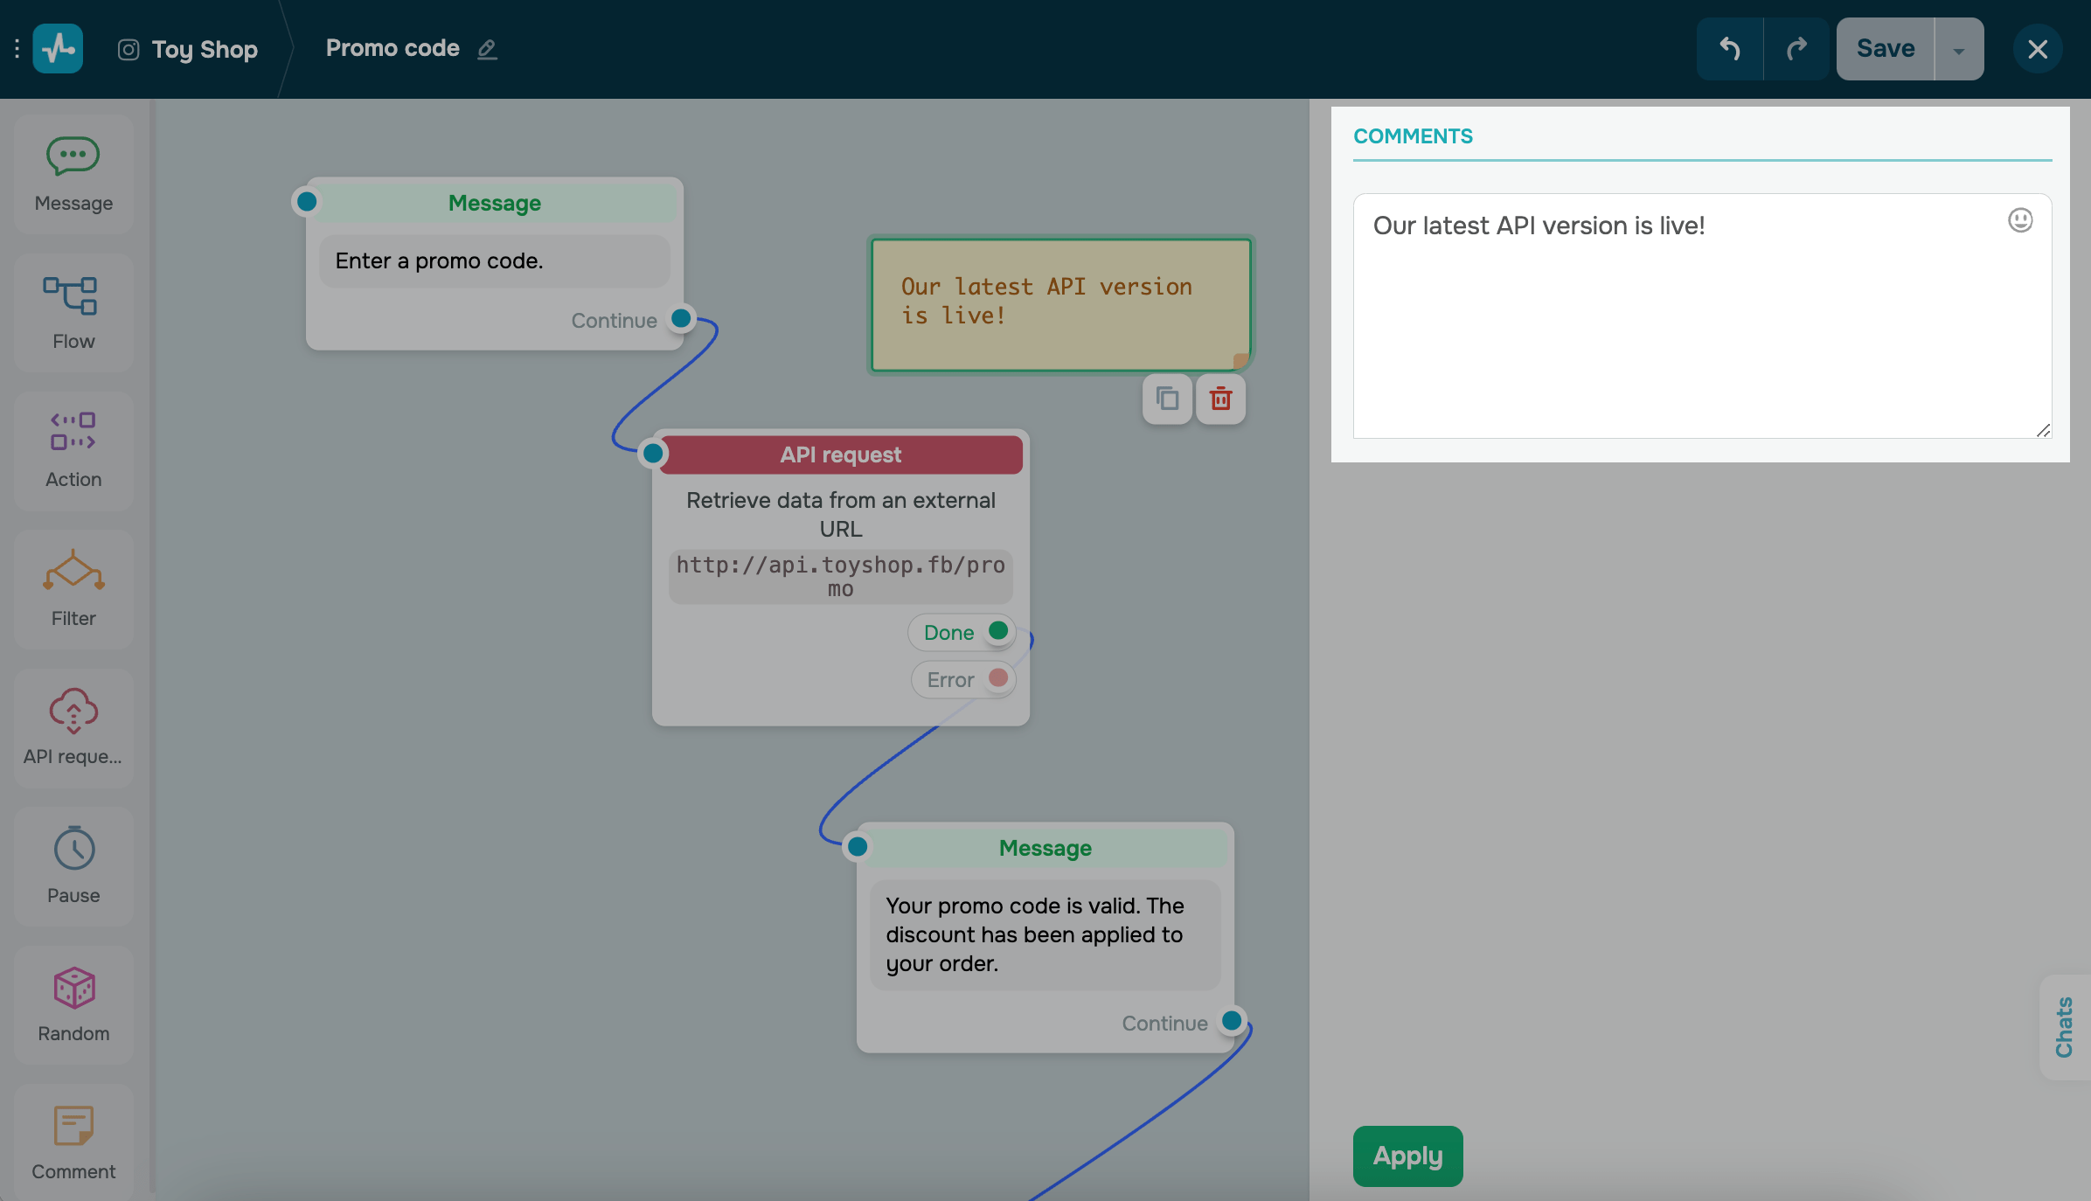Screen dimensions: 2091x1201
Task: Click the Save button
Action: [1885, 49]
